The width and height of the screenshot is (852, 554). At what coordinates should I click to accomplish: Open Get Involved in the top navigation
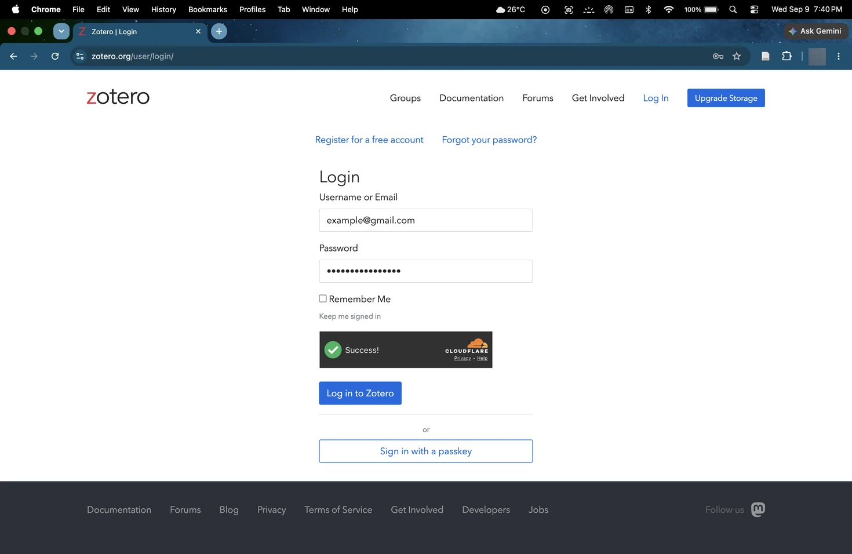(x=598, y=98)
